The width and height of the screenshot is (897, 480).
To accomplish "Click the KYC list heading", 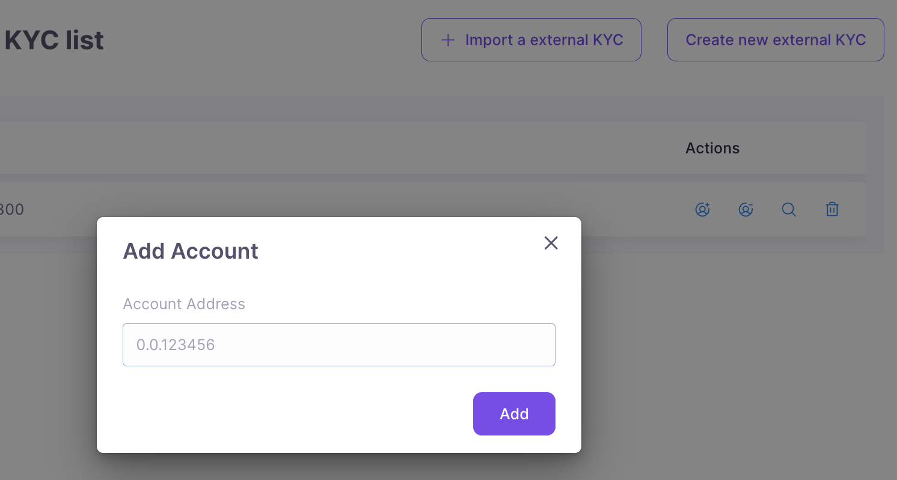I will (x=54, y=40).
